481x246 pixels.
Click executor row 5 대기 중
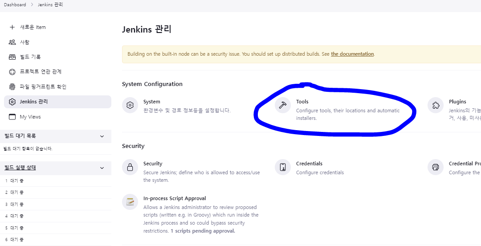click(56, 228)
